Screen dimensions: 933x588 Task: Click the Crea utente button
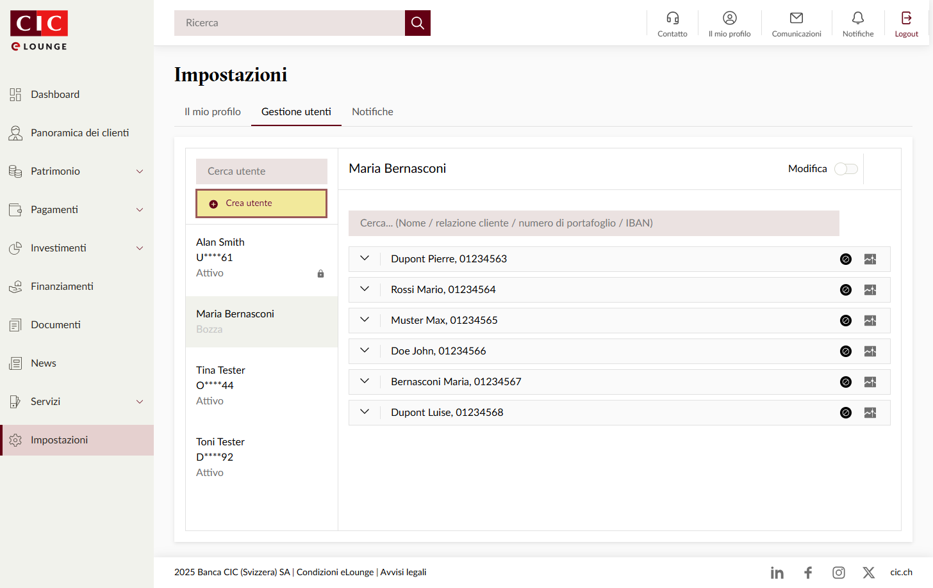[261, 203]
